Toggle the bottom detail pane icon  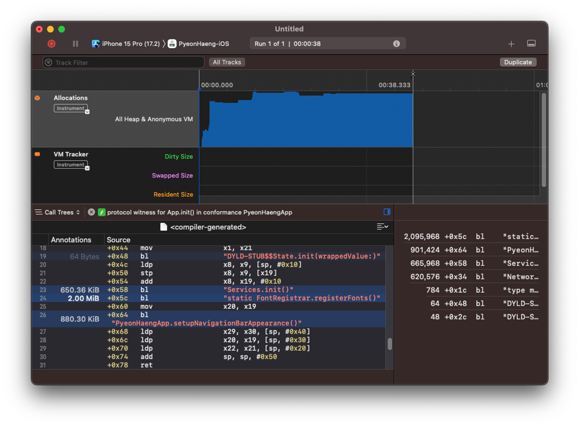tap(531, 43)
